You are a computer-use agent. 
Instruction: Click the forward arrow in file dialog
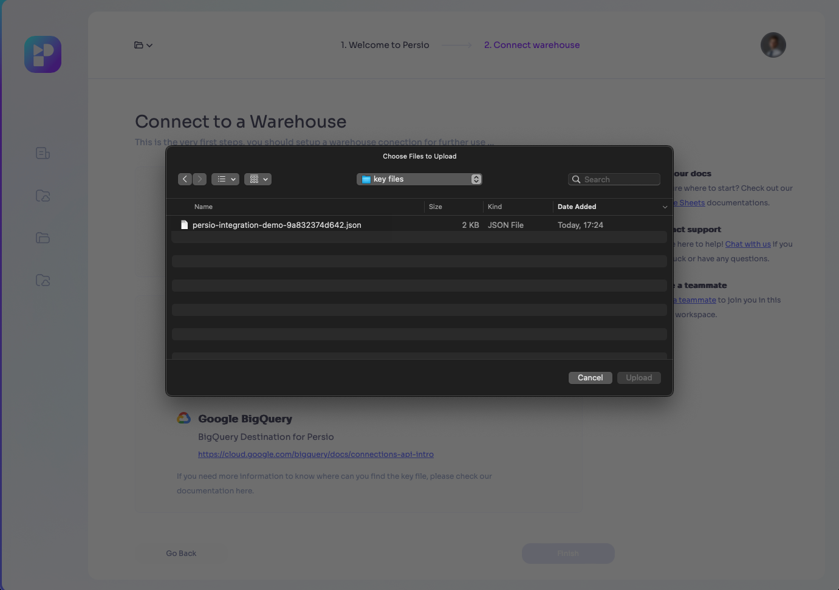[199, 179]
